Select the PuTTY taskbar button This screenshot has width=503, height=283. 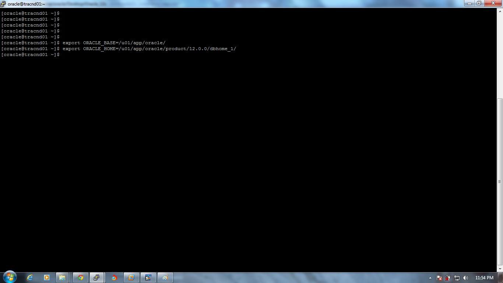coord(97,277)
